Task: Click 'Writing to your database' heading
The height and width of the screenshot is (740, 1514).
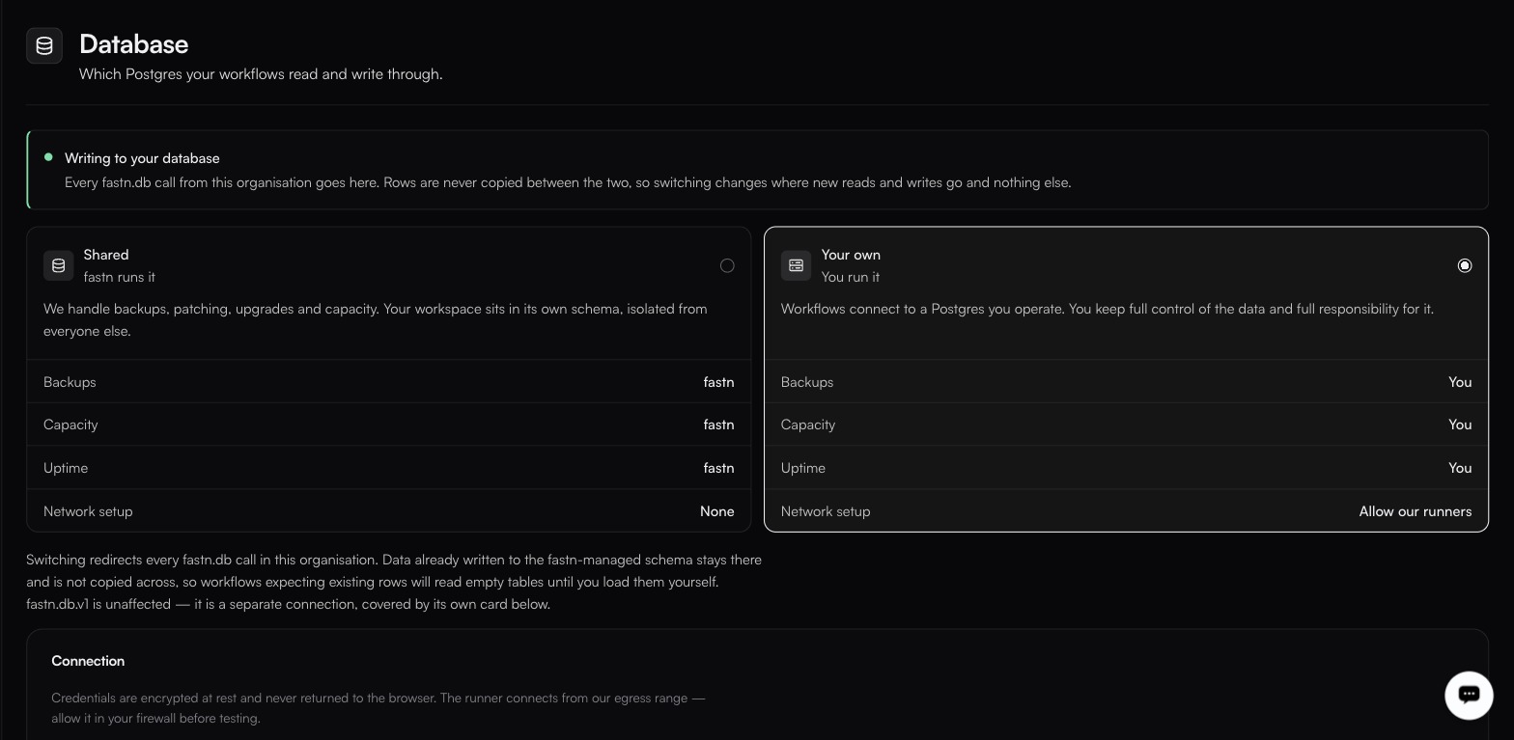Action: click(142, 158)
